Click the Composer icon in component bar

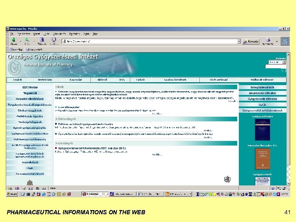(x=24, y=188)
